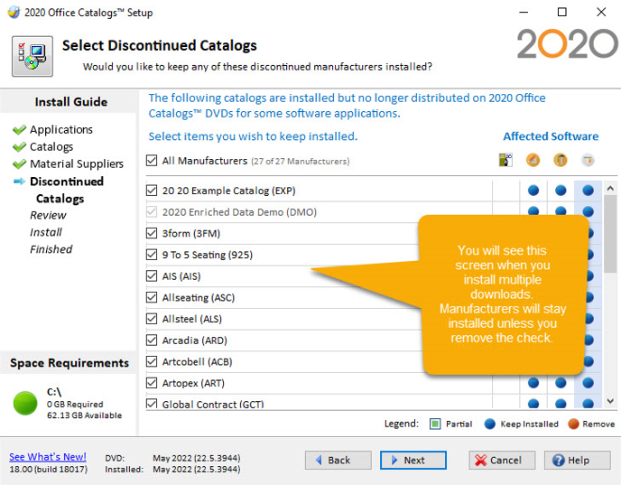Image resolution: width=621 pixels, height=485 pixels.
Task: Click the scrollbar down arrow in manufacturer list
Action: (610, 401)
